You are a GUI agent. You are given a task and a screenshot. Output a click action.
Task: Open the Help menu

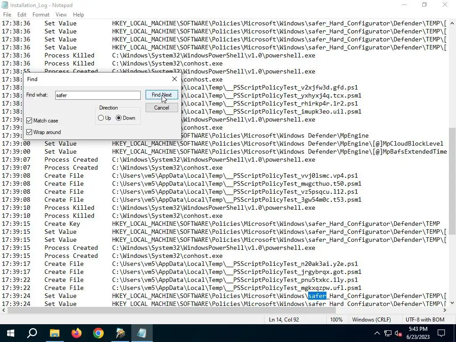pos(78,15)
